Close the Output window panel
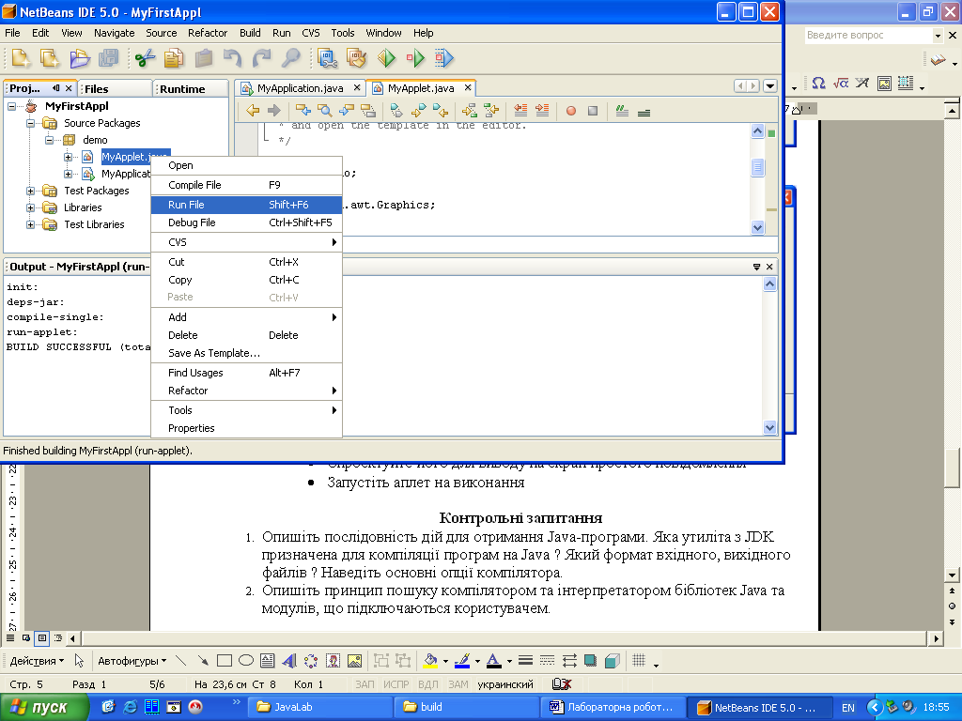The image size is (962, 721). 769,267
